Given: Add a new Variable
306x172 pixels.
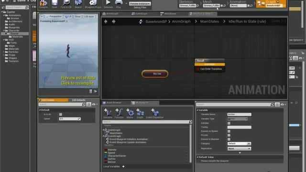Looking at the screenshot, I should point(108,114).
